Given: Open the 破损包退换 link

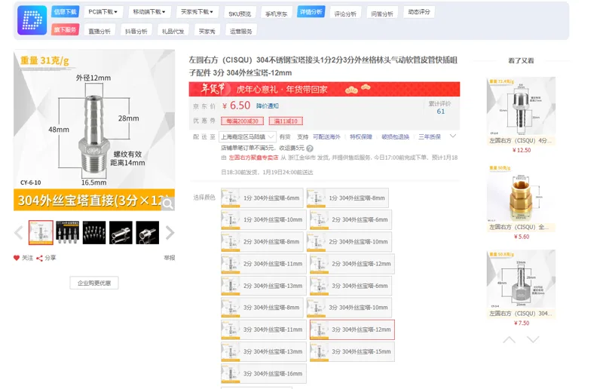Looking at the screenshot, I should click(395, 136).
